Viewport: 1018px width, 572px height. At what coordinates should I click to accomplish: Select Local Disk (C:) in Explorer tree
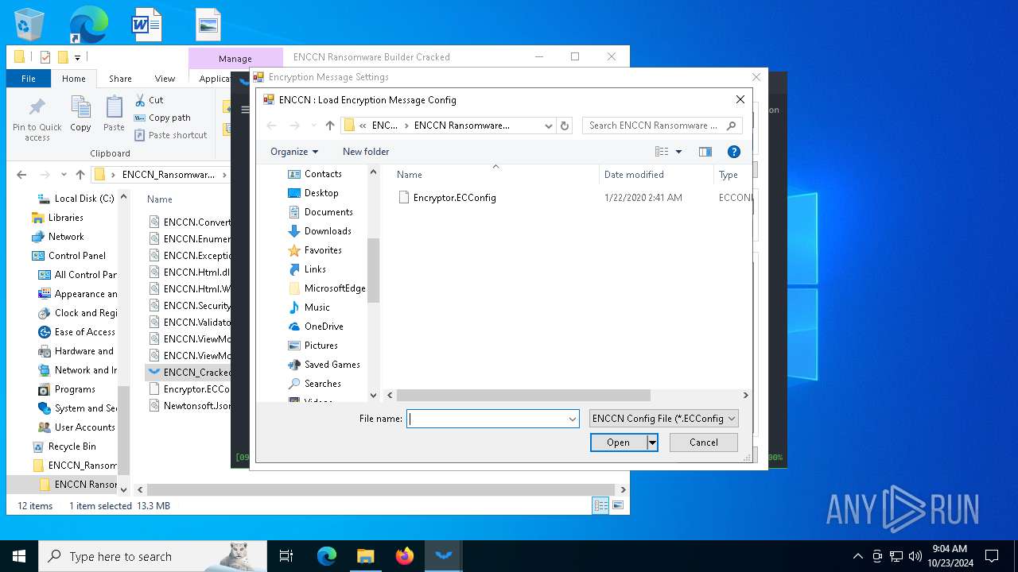click(x=76, y=199)
